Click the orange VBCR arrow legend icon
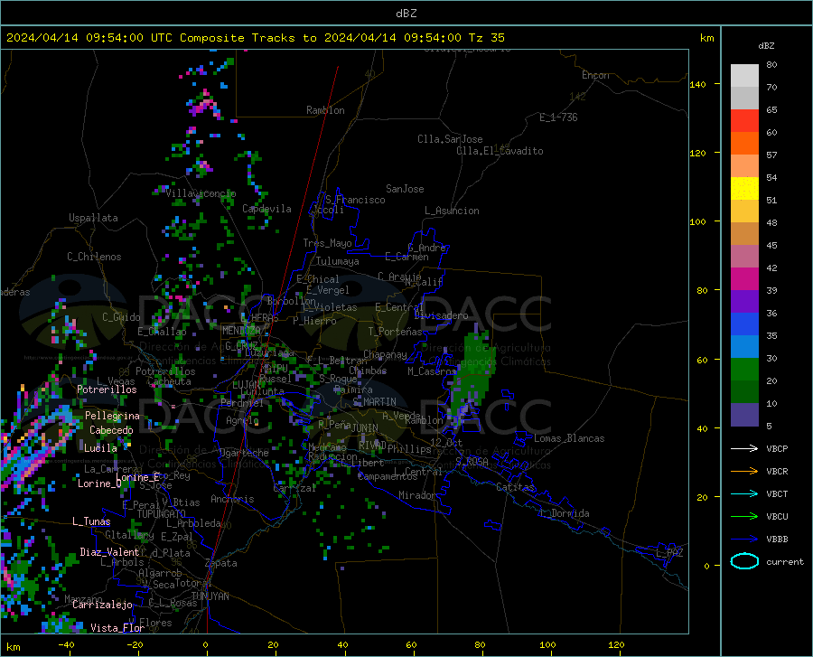The height and width of the screenshot is (657, 813). (x=744, y=472)
